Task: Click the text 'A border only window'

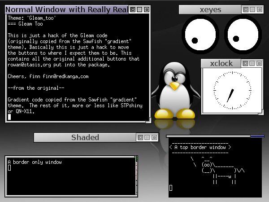Action: pyautogui.click(x=35, y=162)
